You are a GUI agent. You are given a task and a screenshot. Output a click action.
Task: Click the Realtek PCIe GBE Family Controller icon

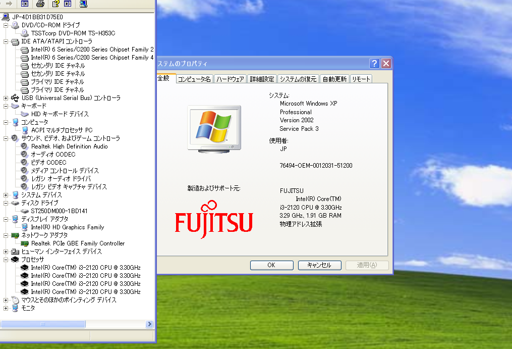coord(25,243)
